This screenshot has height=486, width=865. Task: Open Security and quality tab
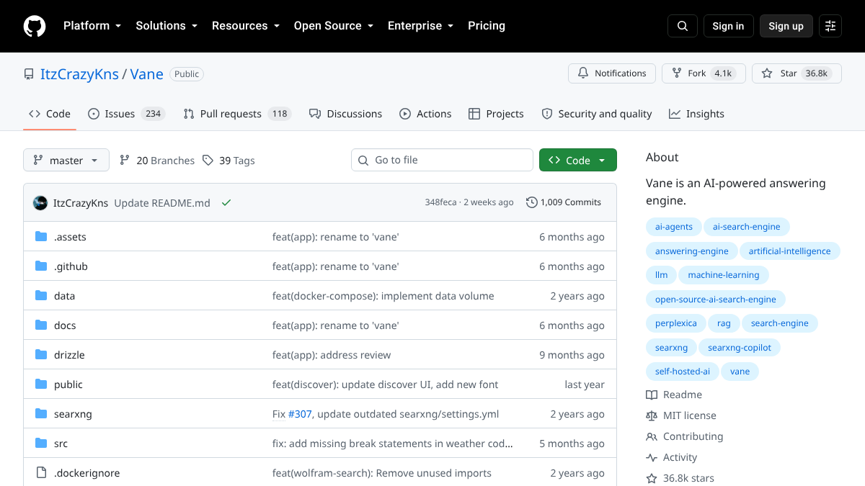coord(597,114)
